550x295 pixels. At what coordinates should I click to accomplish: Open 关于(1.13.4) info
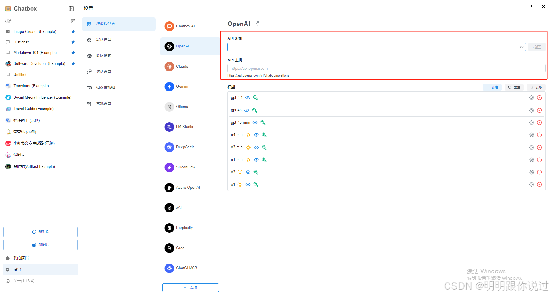tap(40, 281)
